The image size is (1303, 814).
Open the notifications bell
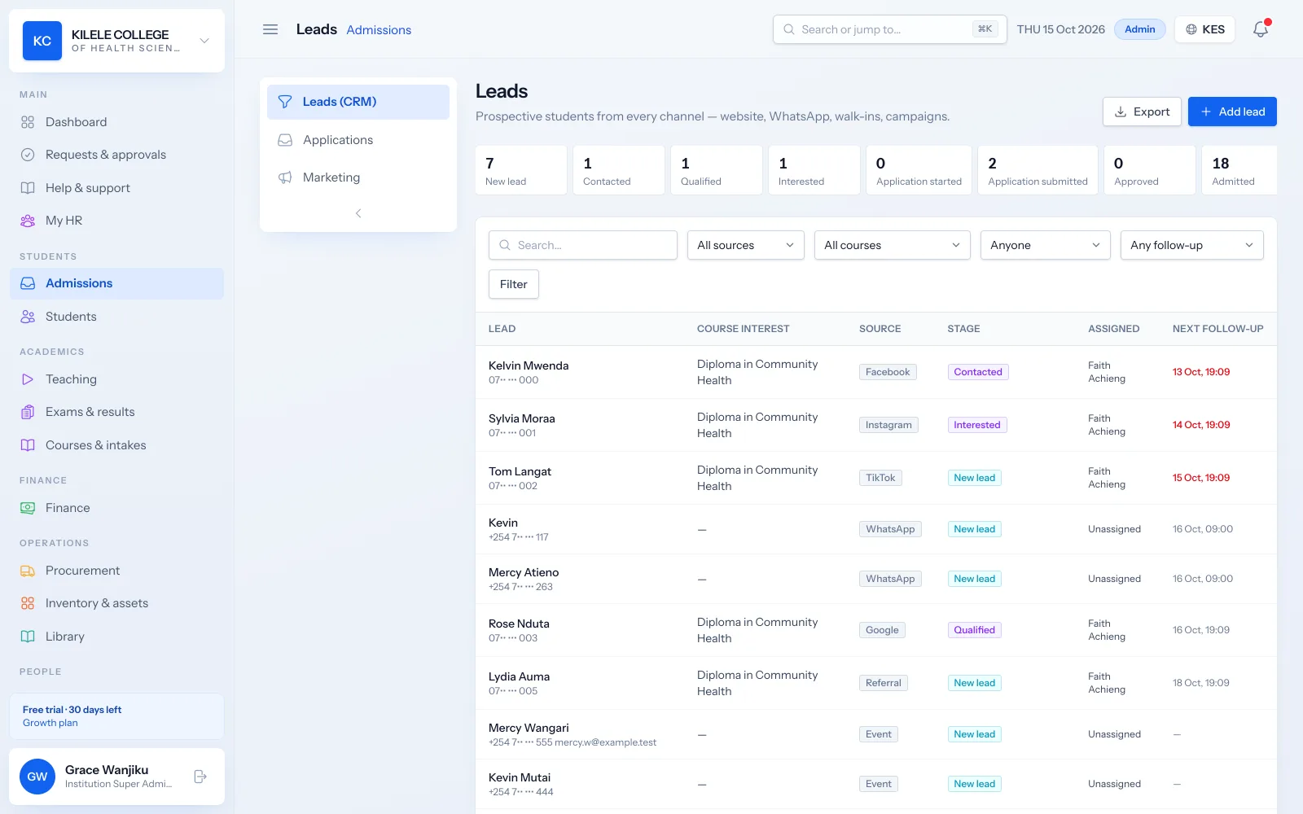point(1261,29)
